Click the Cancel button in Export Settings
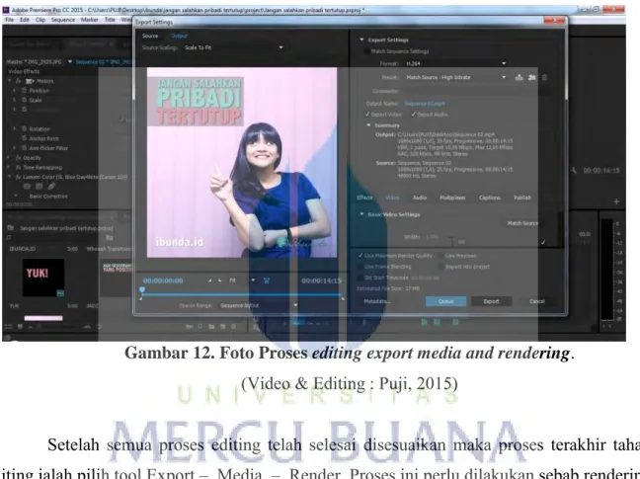This screenshot has height=479, width=640. click(x=536, y=301)
